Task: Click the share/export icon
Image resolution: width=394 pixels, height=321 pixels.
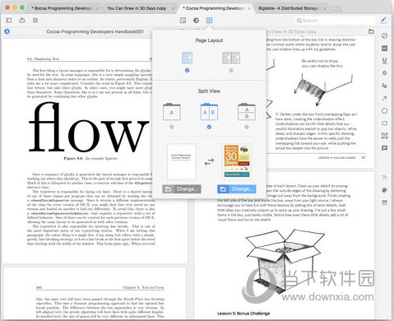Action: coord(22,20)
